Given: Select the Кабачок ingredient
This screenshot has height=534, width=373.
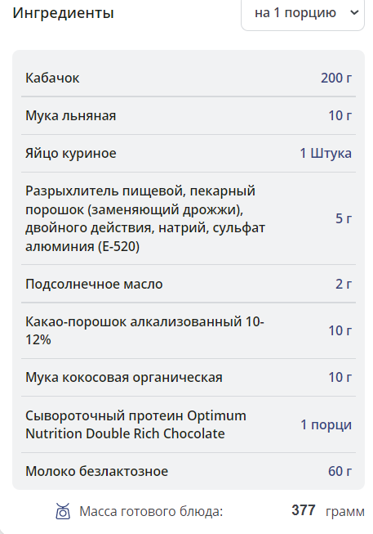Looking at the screenshot, I should [x=52, y=78].
